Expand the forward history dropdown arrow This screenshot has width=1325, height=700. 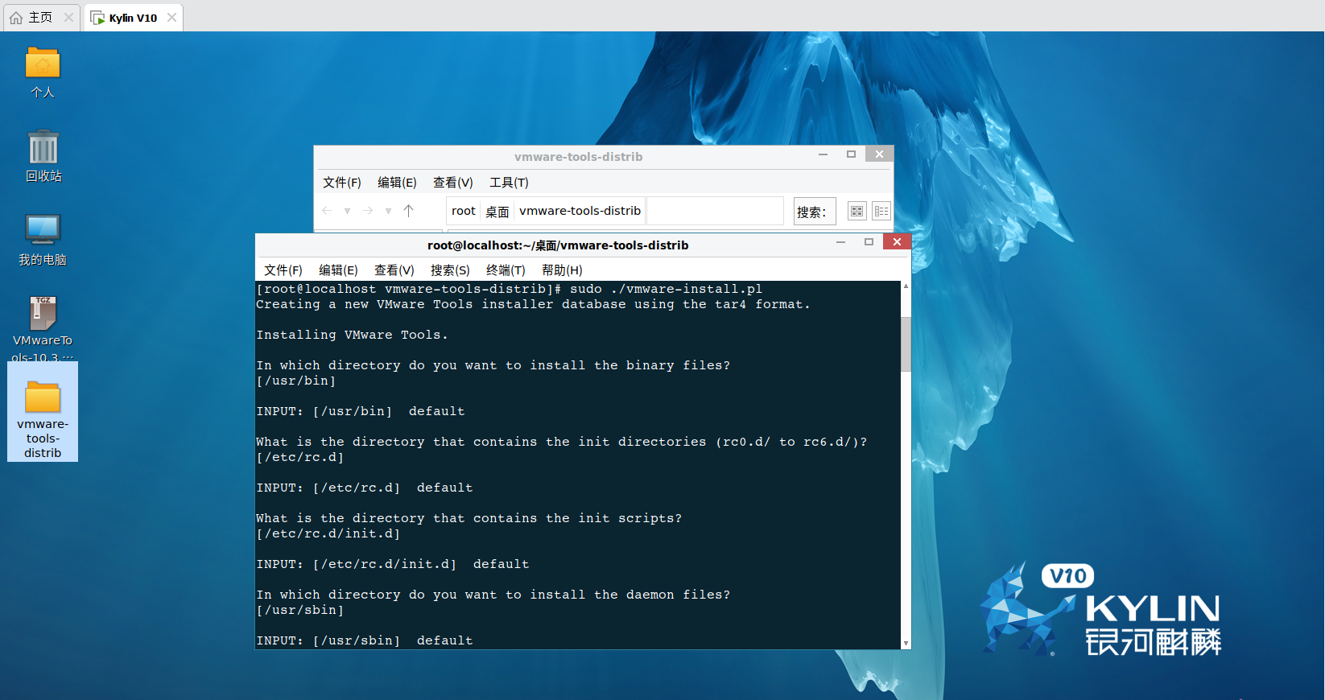point(388,212)
